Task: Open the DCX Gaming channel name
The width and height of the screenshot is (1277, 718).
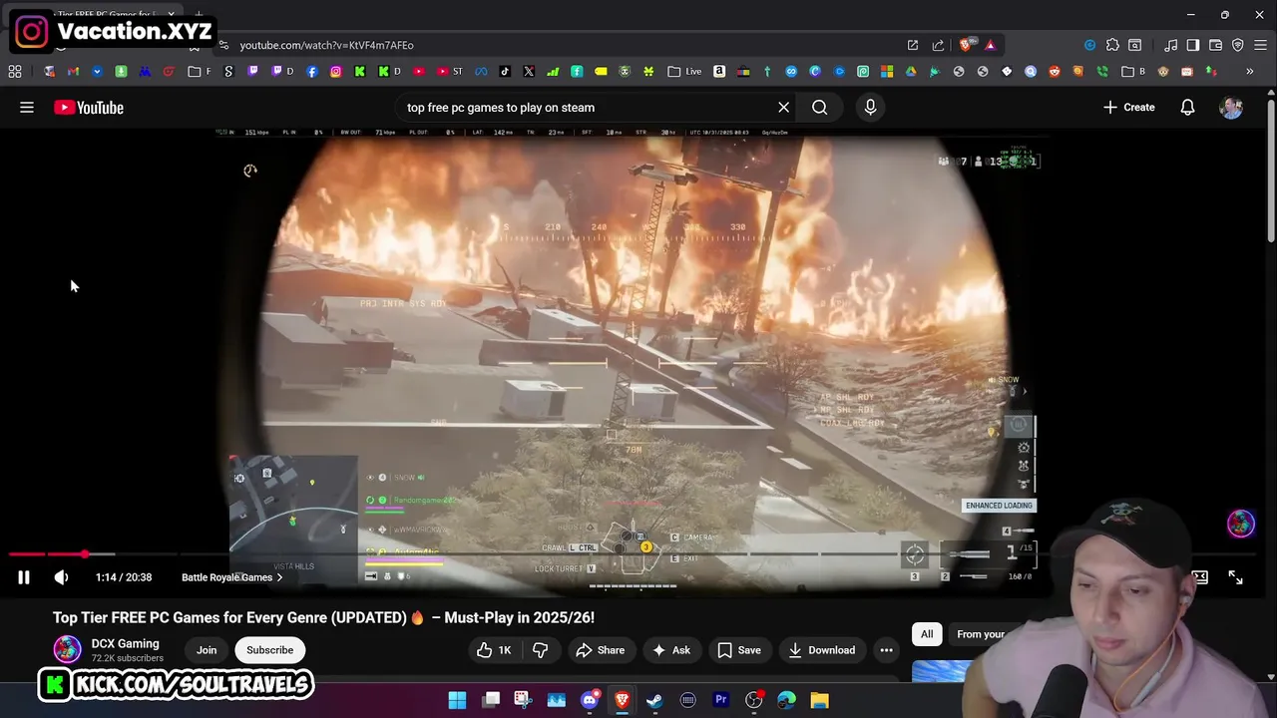Action: (x=125, y=643)
